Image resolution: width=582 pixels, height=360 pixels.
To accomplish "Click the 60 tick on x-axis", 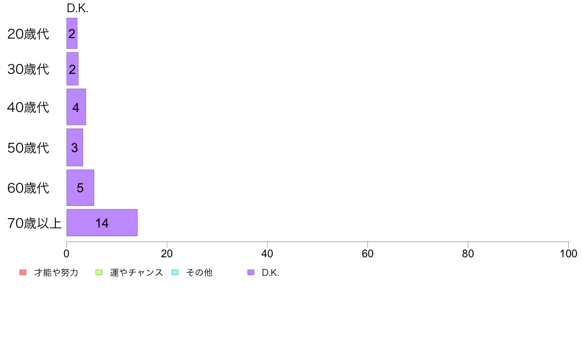I will [x=367, y=253].
